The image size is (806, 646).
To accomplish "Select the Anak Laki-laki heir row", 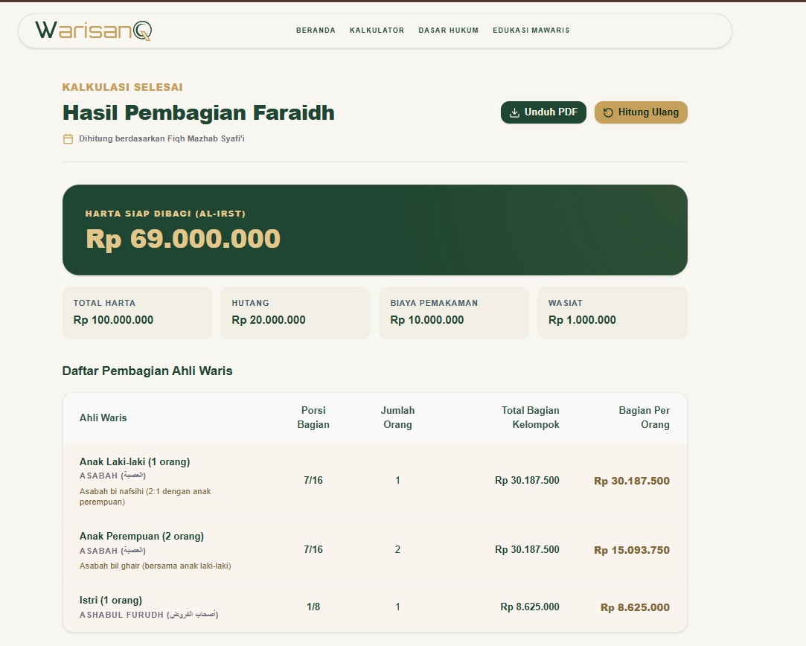I will click(x=375, y=481).
